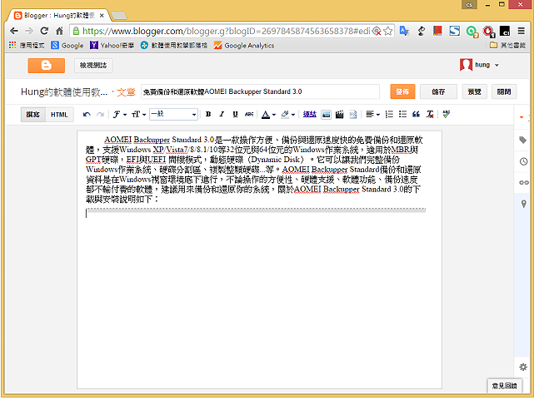Screen dimensions: 534x400
Task: Click the red book extension icon
Action: click(x=437, y=31)
